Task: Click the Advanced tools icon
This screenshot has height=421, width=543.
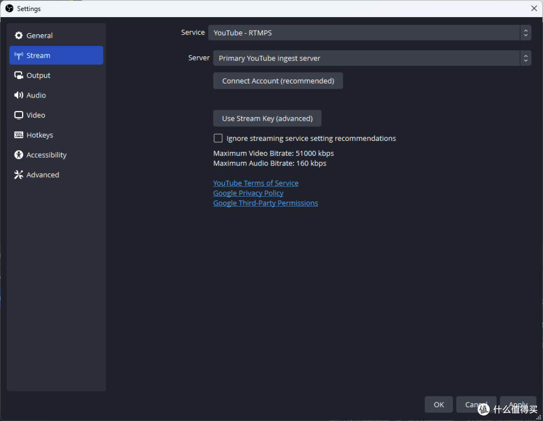Action: [x=19, y=175]
